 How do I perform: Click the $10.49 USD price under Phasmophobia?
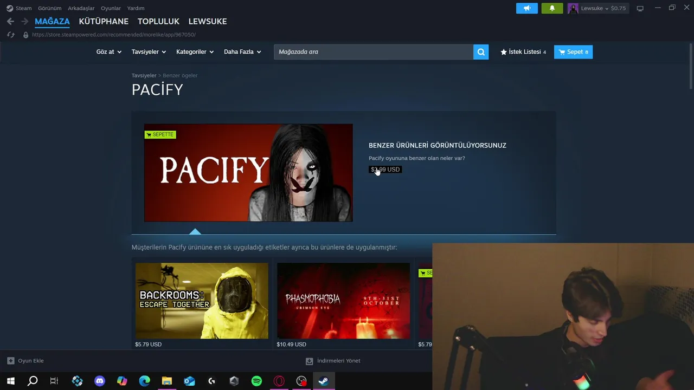[x=291, y=344]
